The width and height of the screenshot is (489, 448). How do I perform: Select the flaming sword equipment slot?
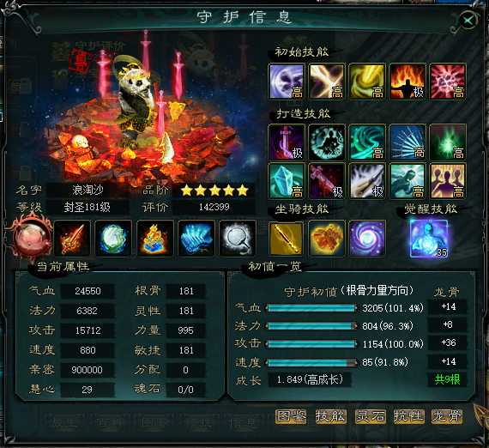(x=72, y=239)
